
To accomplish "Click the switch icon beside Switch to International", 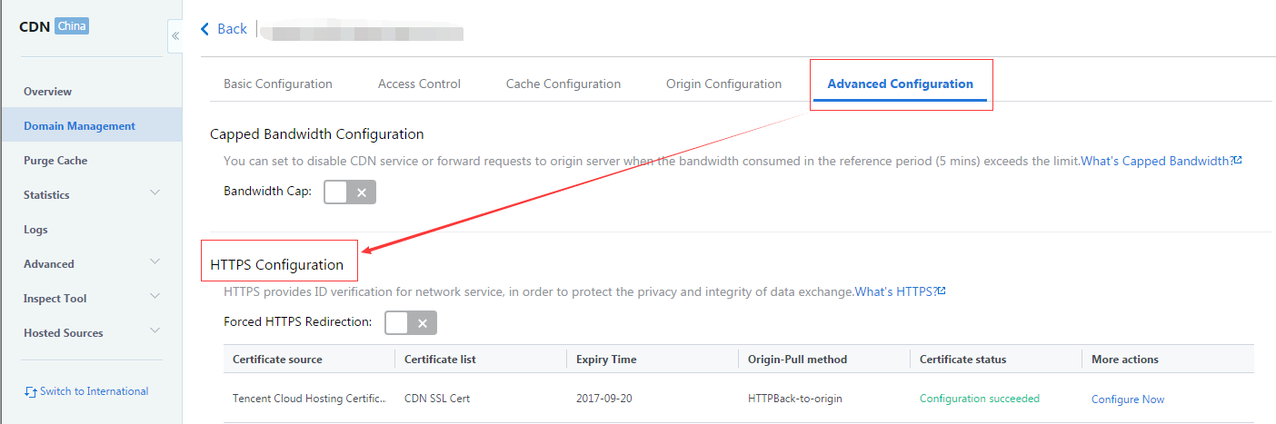I will (31, 392).
